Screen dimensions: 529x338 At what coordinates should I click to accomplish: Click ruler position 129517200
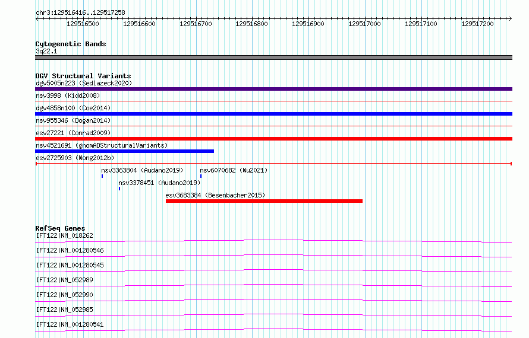pyautogui.click(x=477, y=24)
